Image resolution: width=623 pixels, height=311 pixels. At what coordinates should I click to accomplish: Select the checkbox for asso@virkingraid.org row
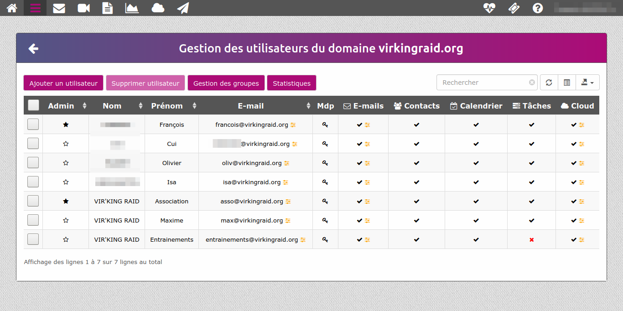[x=33, y=201]
